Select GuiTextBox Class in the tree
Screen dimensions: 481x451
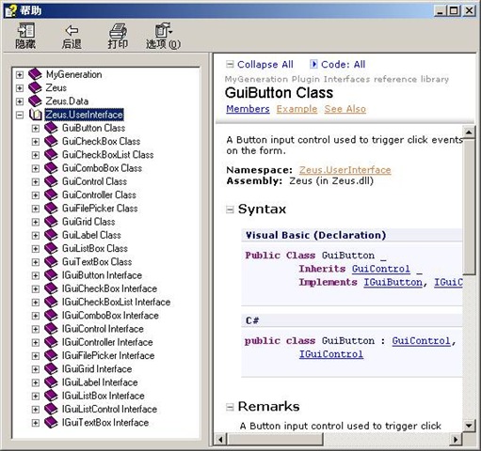97,262
